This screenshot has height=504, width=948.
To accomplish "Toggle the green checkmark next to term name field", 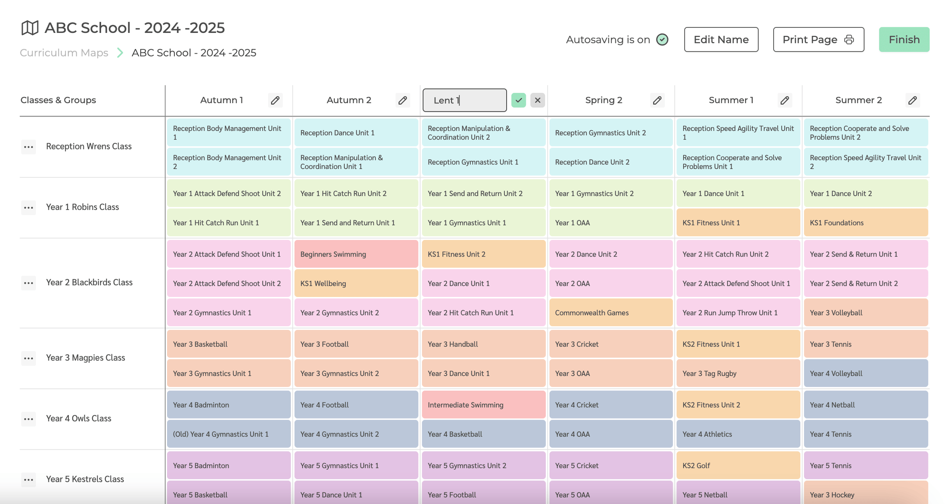I will coord(519,100).
